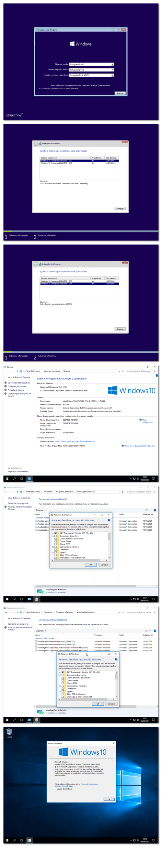Open the 'Idioma a instalar' language dropdown
162x847 pixels.
pyautogui.click(x=91, y=64)
